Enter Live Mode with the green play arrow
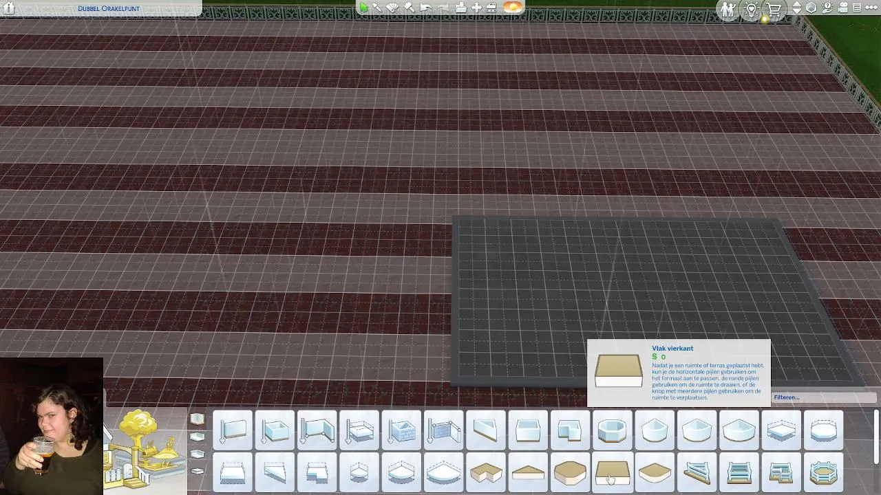The height and width of the screenshot is (495, 881). (x=363, y=8)
